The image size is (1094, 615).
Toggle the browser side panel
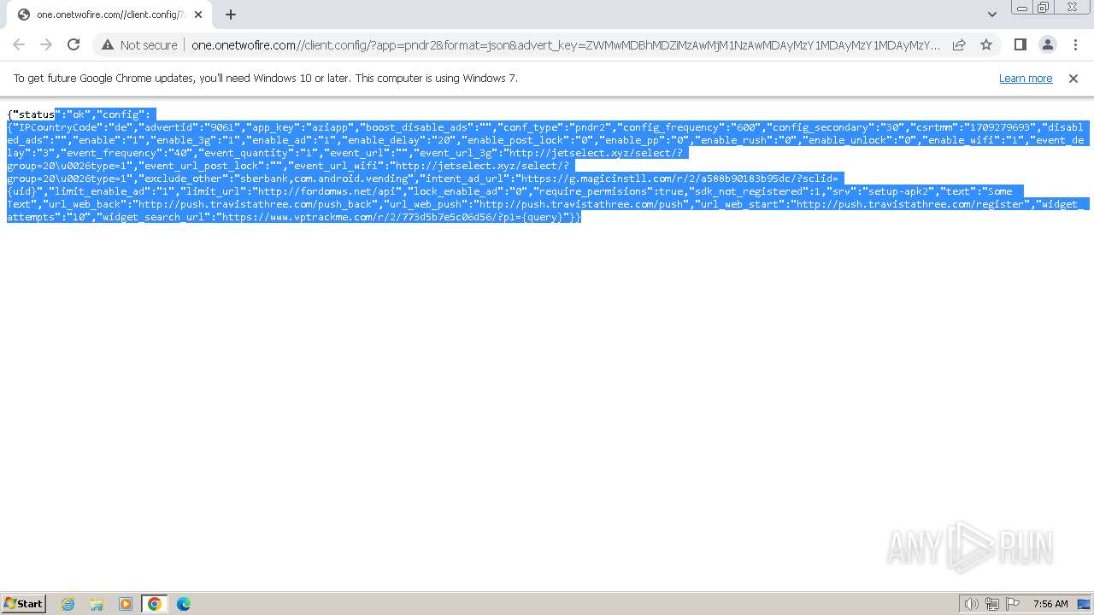1020,44
